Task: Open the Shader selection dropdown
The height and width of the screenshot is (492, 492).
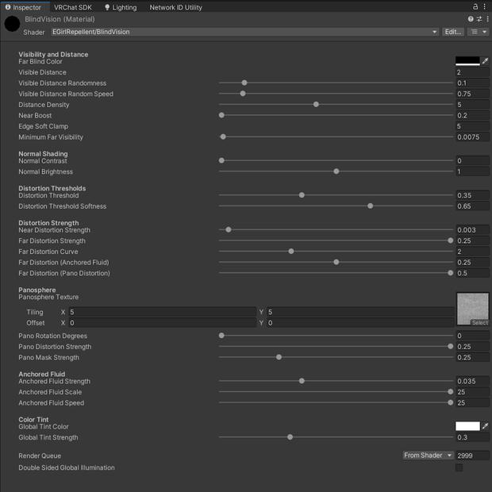Action: tap(244, 32)
